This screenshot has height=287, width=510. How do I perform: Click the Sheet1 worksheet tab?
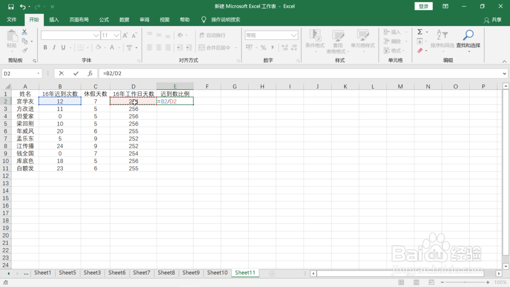click(43, 273)
